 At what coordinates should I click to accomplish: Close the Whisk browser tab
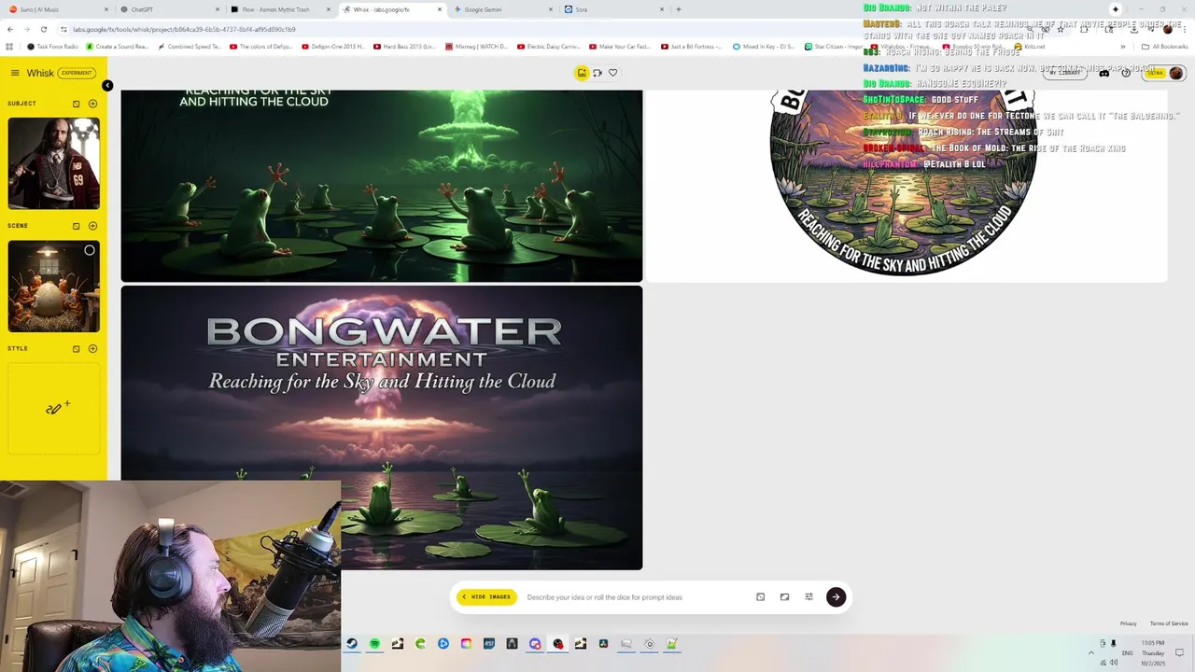tap(440, 9)
